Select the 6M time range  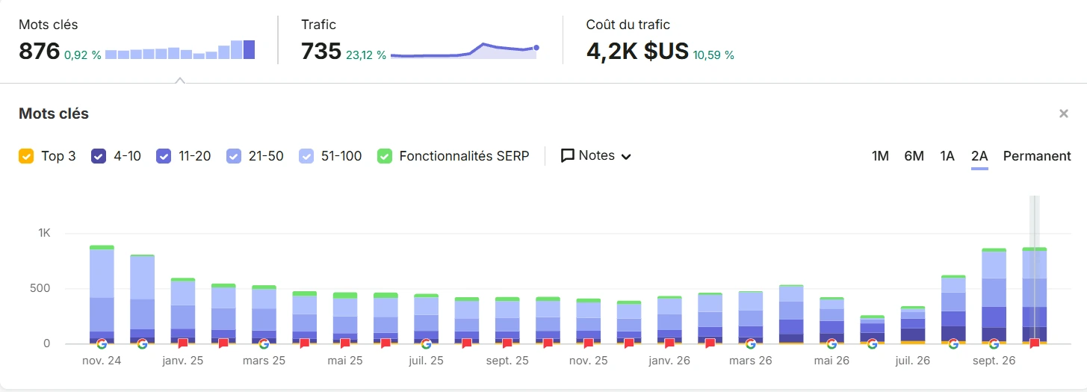(914, 156)
